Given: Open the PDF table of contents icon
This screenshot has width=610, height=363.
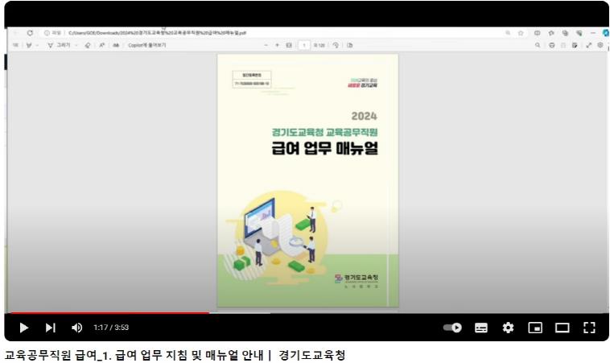Looking at the screenshot, I should pyautogui.click(x=15, y=45).
